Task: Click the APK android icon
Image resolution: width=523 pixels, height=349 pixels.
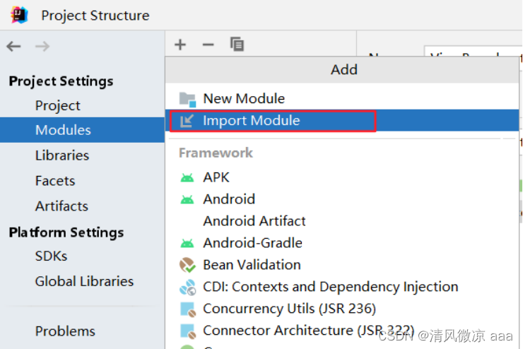Action: [x=187, y=177]
